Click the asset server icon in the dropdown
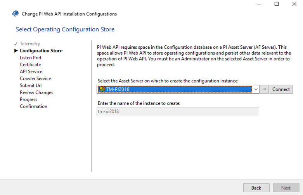Viewport: 303px width, 195px height. pyautogui.click(x=102, y=89)
